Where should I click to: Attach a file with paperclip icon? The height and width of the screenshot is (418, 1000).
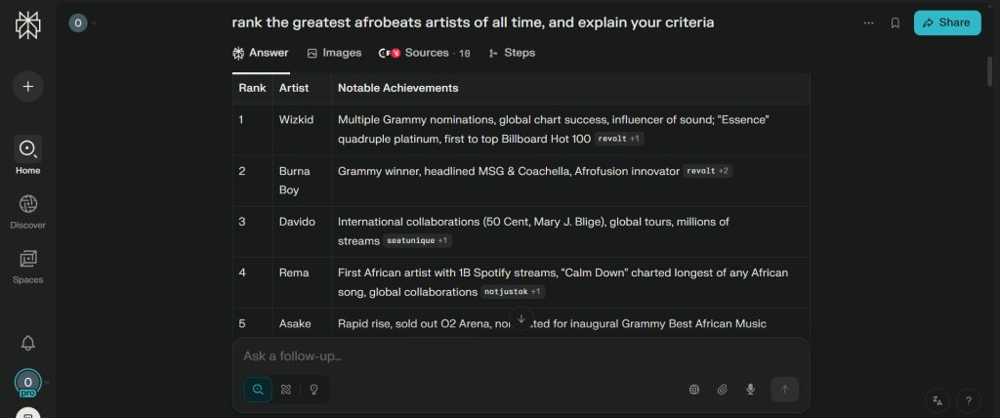click(722, 390)
